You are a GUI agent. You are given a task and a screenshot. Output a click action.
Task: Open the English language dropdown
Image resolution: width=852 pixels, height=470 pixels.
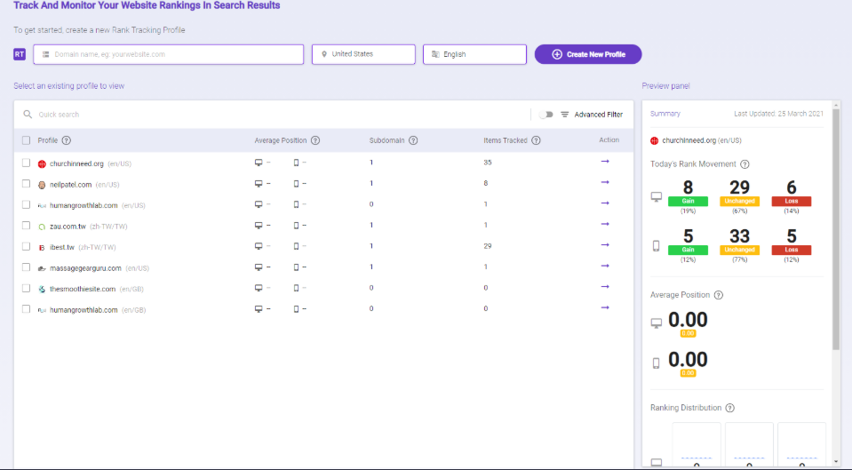coord(475,54)
